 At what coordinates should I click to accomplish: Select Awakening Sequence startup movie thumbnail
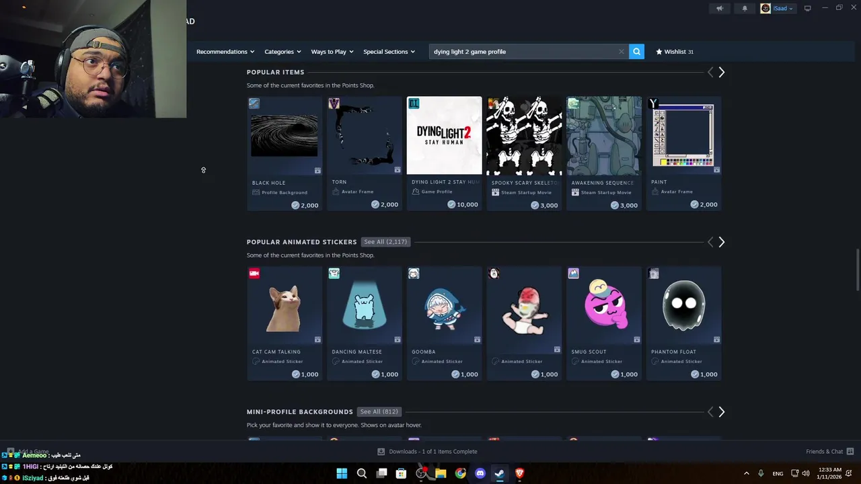tap(604, 136)
